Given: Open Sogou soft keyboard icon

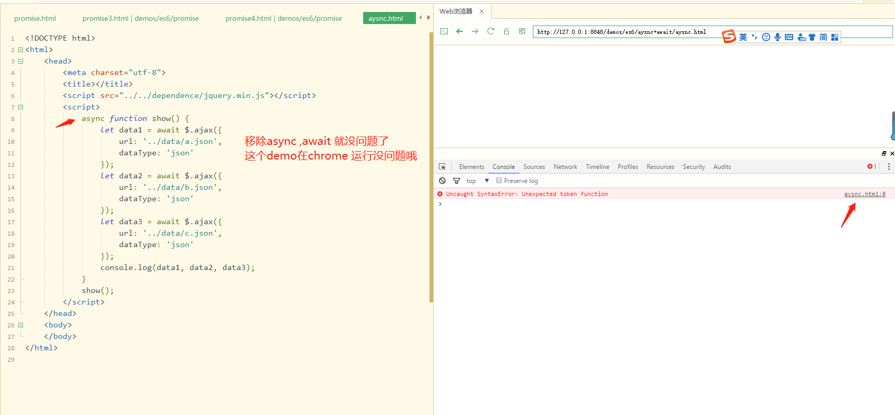Looking at the screenshot, I should point(789,37).
